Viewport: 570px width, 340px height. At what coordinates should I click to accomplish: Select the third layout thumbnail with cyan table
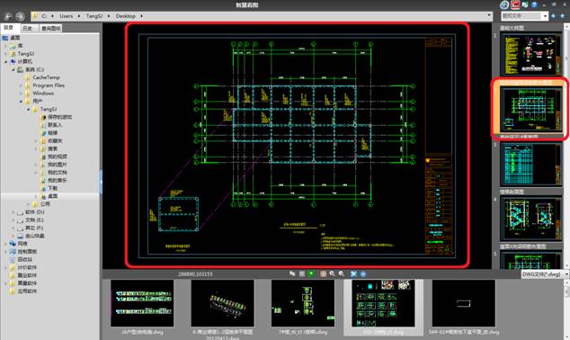pyautogui.click(x=531, y=165)
